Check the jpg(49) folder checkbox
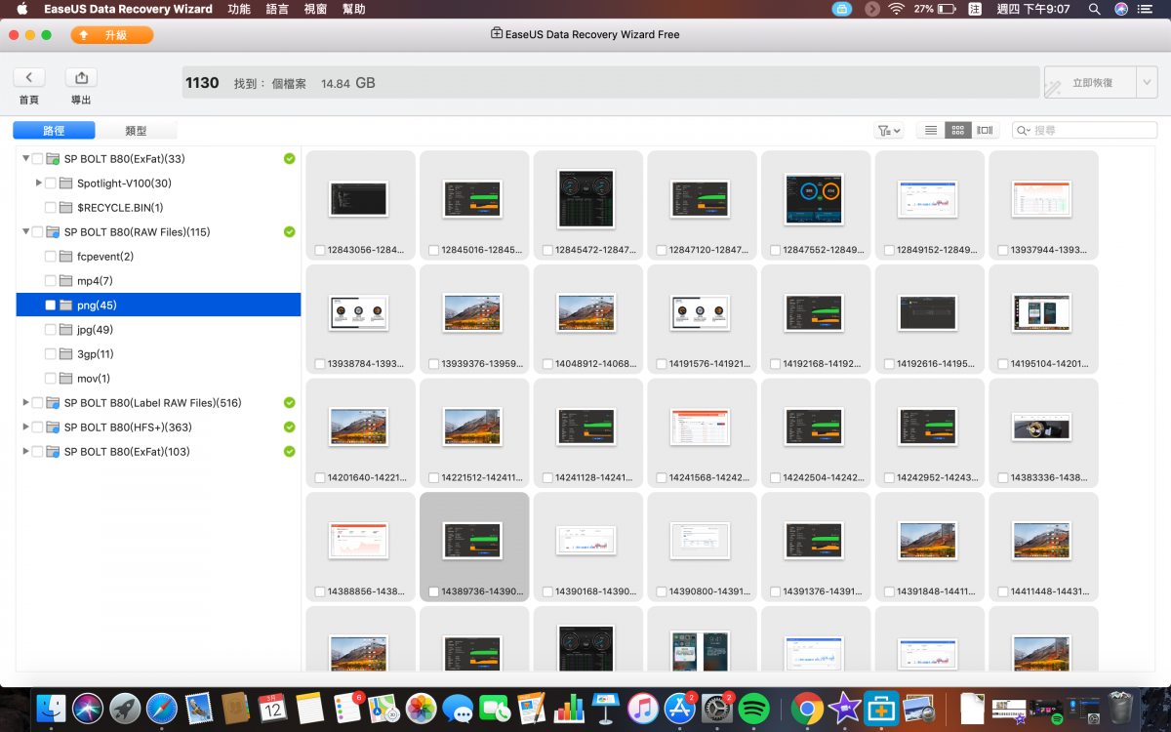This screenshot has height=732, width=1171. (51, 330)
